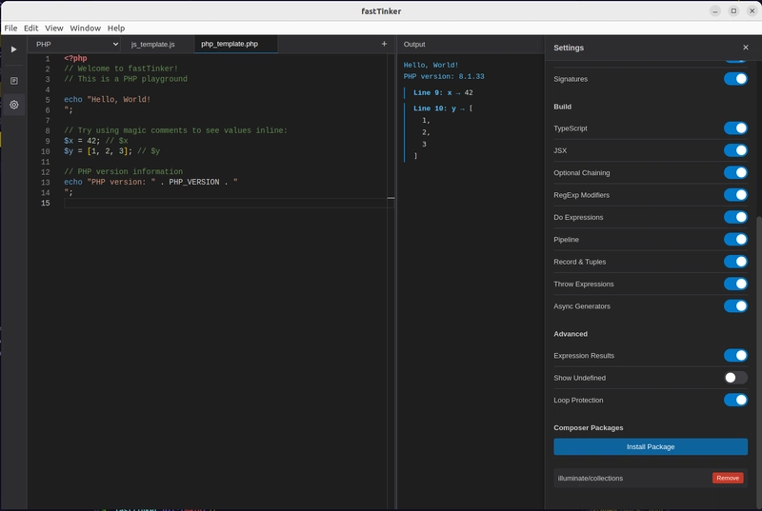This screenshot has height=511, width=762.
Task: Add a new tab with plus icon
Action: pos(384,44)
